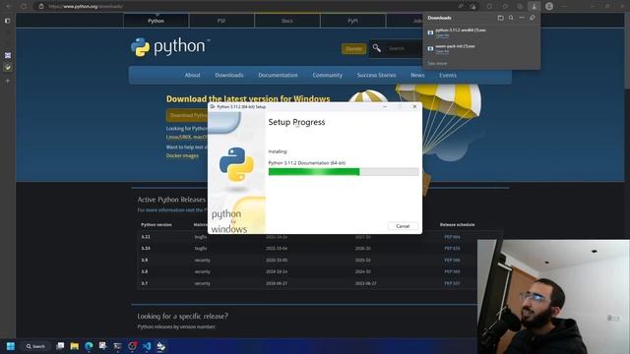Select the PyPI top site tab
This screenshot has height=354, width=630.
(352, 21)
